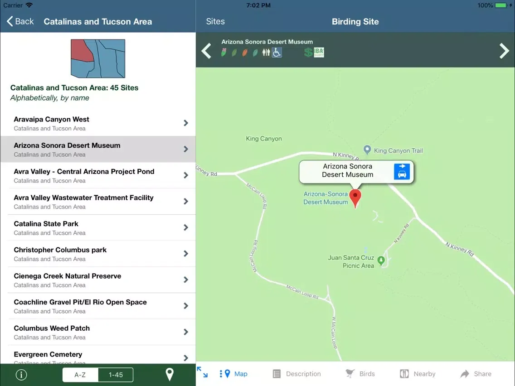Show previous birding site with left arrow

coord(206,51)
